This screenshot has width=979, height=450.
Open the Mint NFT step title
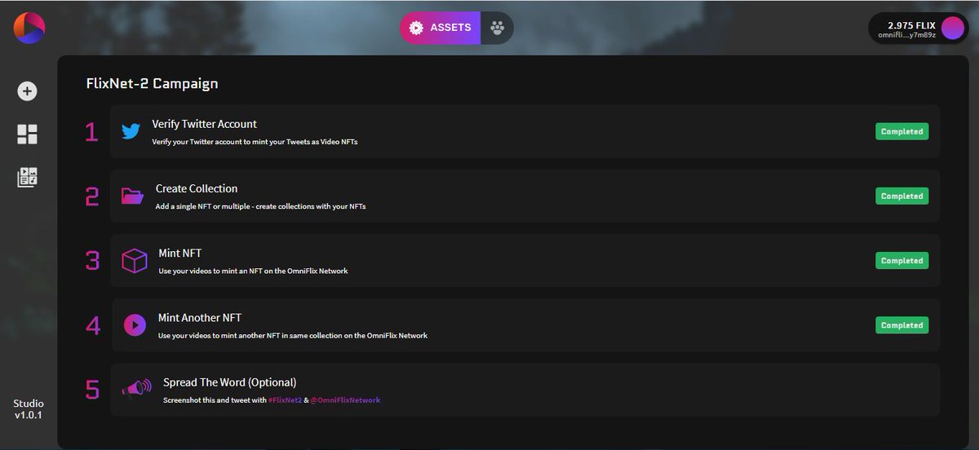pyautogui.click(x=180, y=253)
